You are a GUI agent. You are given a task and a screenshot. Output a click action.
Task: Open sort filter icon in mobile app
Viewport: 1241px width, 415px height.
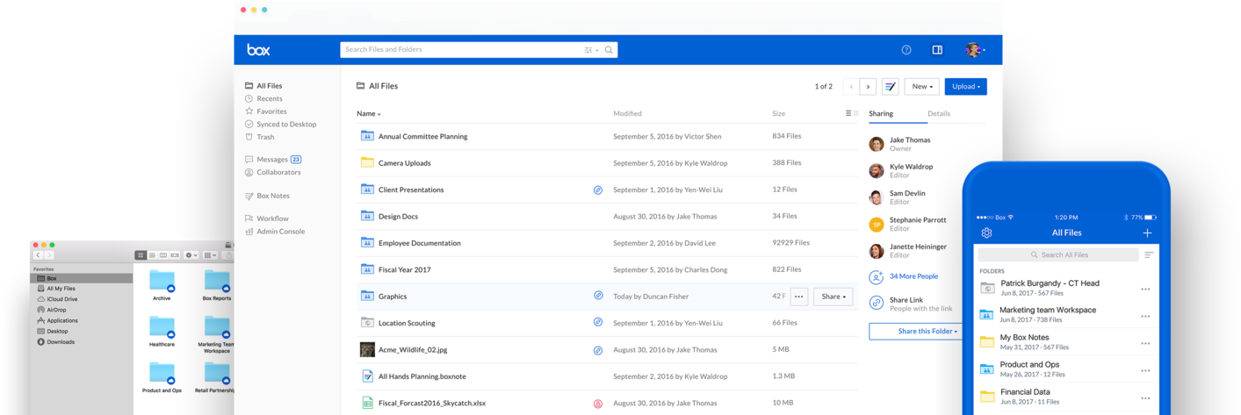[x=1149, y=254]
